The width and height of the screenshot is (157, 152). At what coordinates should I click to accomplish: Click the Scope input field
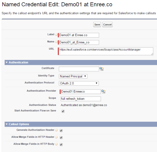tap(81, 99)
